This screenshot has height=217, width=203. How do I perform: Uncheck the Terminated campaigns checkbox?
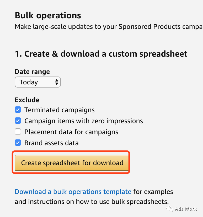(18, 110)
